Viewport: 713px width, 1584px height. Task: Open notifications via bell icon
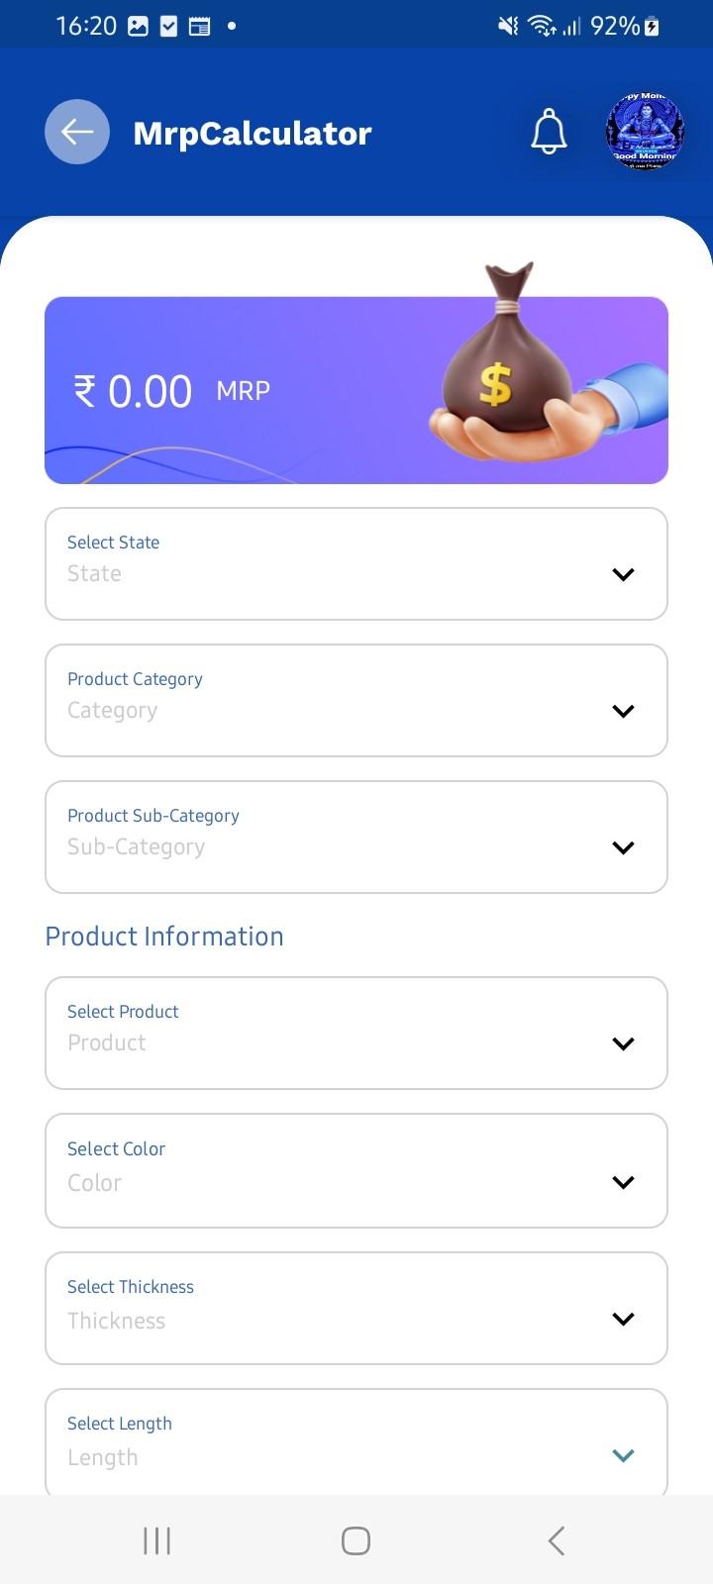coord(549,132)
